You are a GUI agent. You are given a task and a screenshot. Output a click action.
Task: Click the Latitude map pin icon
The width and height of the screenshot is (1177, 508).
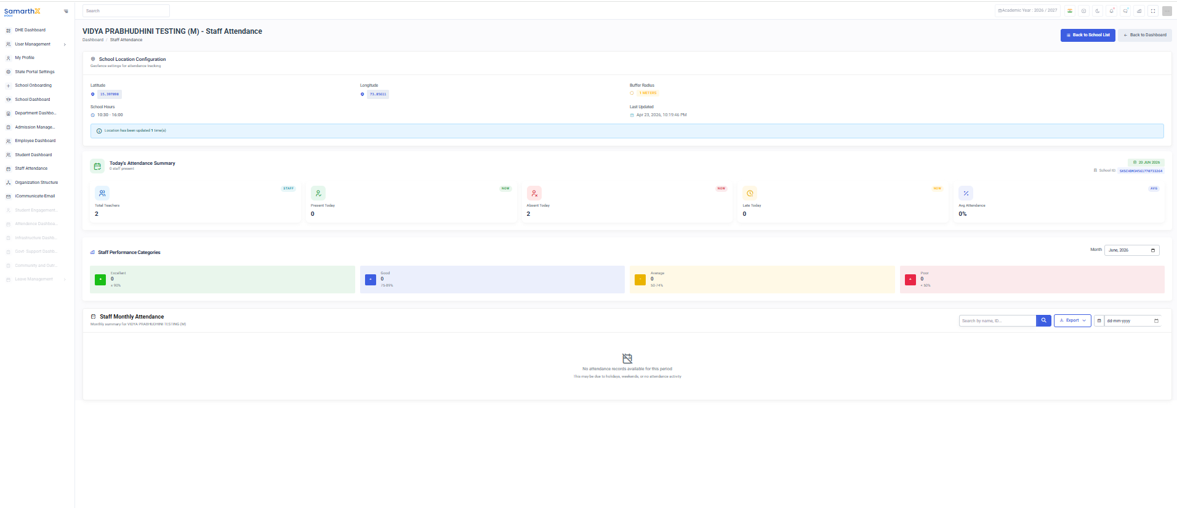93,94
